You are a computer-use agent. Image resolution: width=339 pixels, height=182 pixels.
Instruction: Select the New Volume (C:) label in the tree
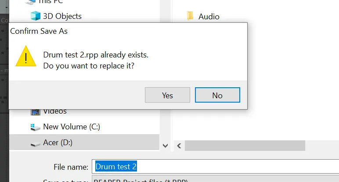72,127
